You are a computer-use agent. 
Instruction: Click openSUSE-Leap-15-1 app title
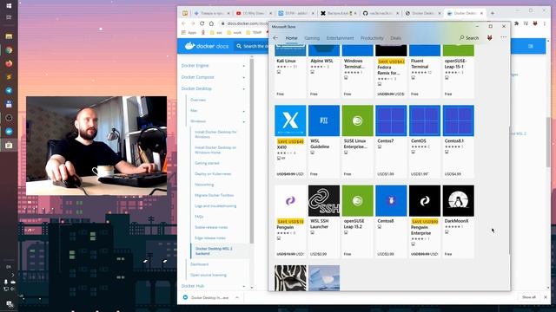pos(455,63)
